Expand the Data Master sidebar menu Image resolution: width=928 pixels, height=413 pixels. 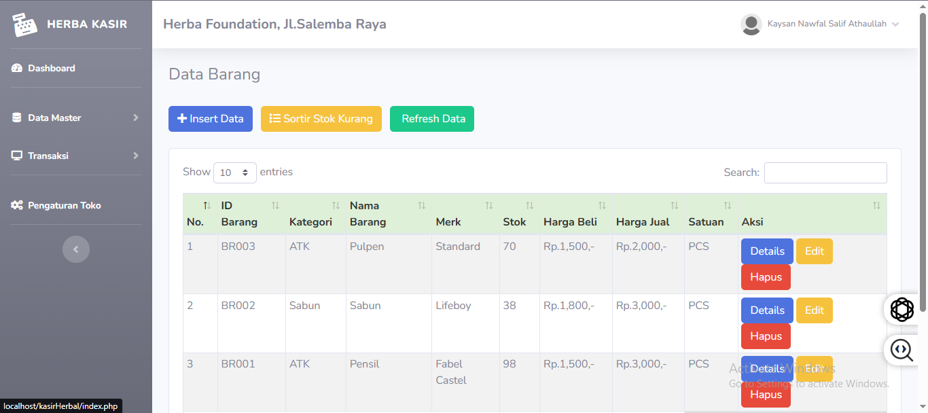pyautogui.click(x=75, y=118)
